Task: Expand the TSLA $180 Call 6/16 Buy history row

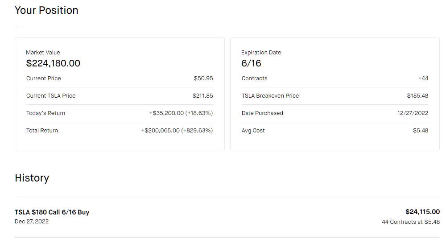Action: 52,212
